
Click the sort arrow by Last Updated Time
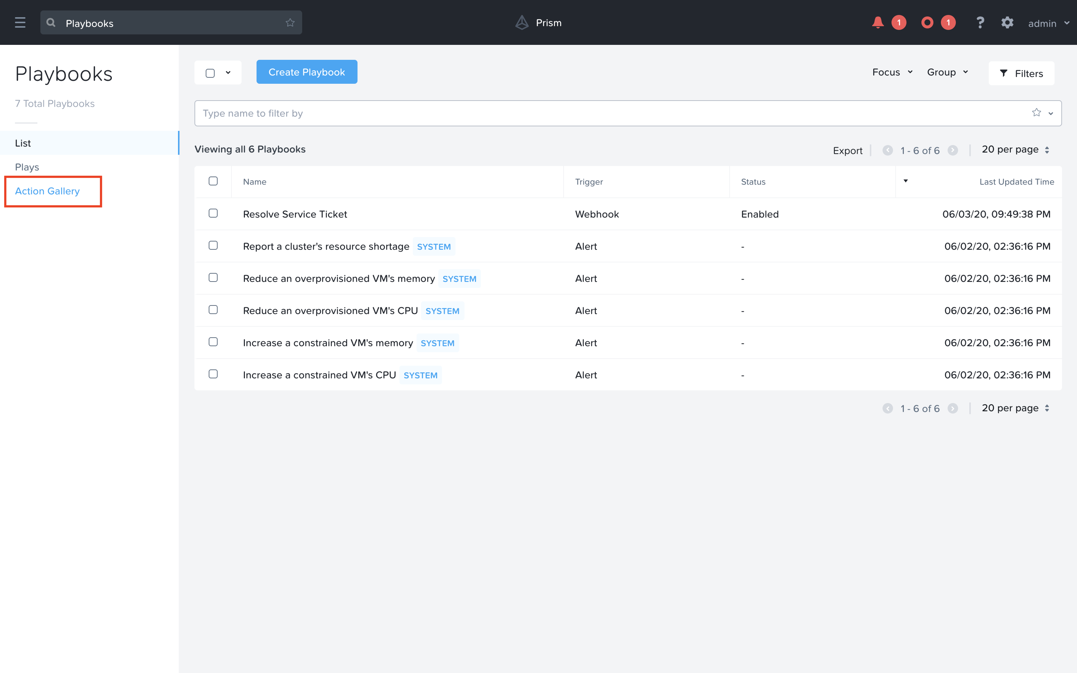(906, 181)
